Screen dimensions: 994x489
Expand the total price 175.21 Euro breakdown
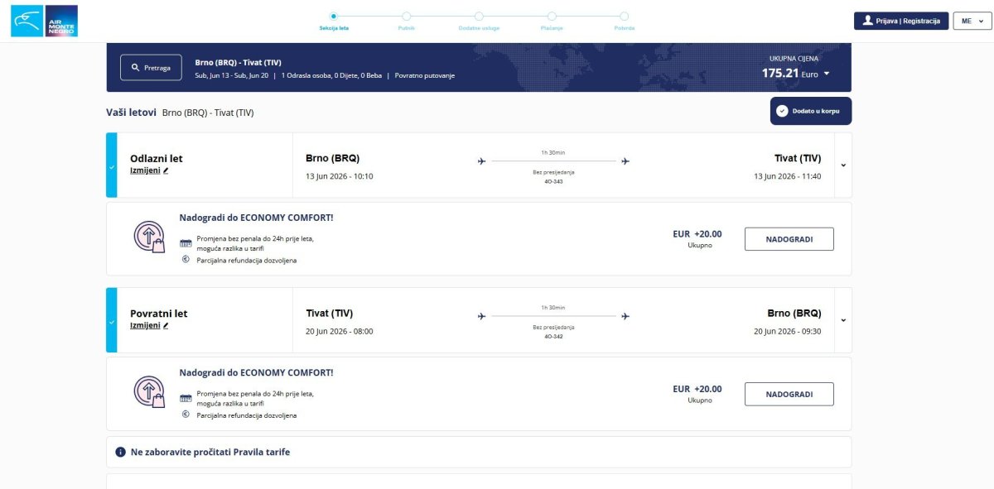[826, 74]
